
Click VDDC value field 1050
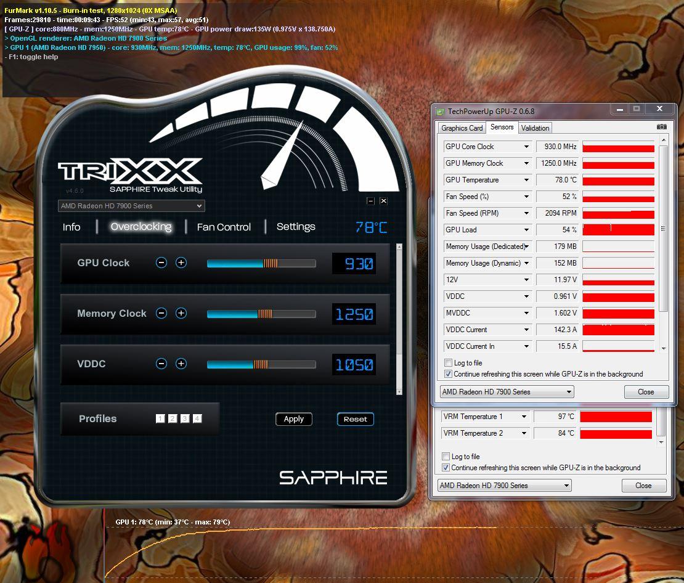tap(354, 365)
